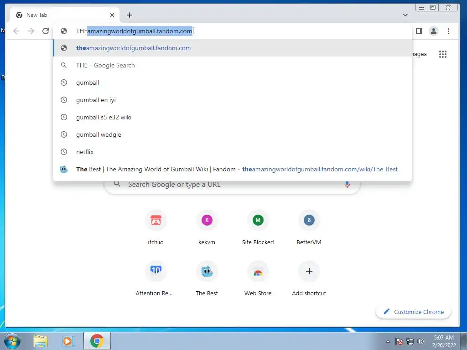Select theamazingworldofgumball.fandom.com suggestion
Screen dimensions: 467x350
(x=232, y=48)
